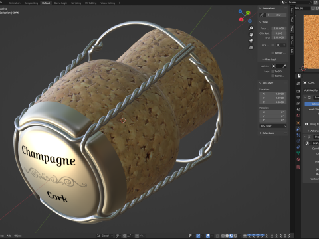Switch perspective/orthographic with the grid icon

tap(251, 47)
